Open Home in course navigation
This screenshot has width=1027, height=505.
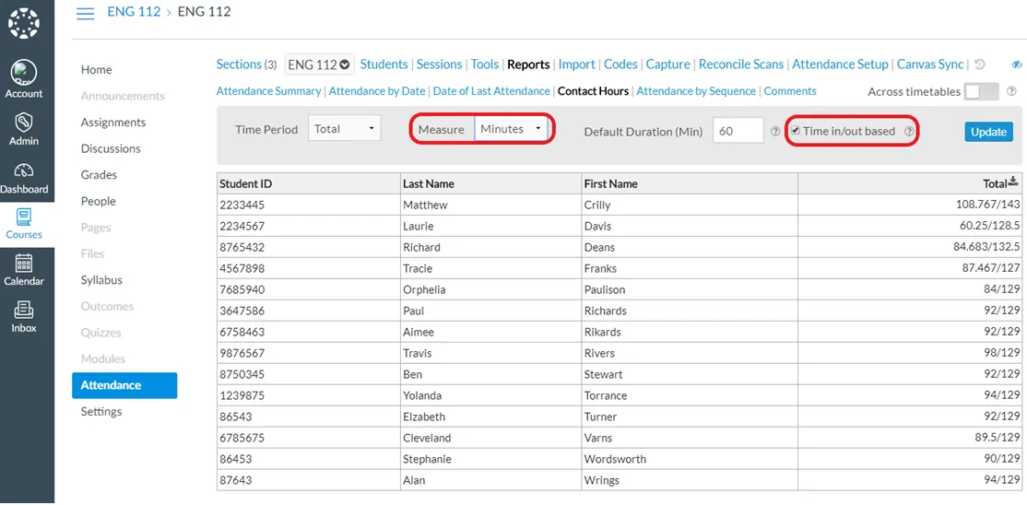(x=96, y=69)
